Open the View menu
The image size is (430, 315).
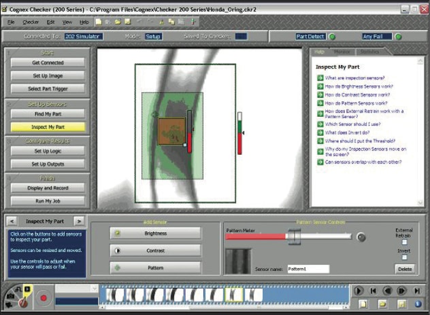tap(67, 22)
